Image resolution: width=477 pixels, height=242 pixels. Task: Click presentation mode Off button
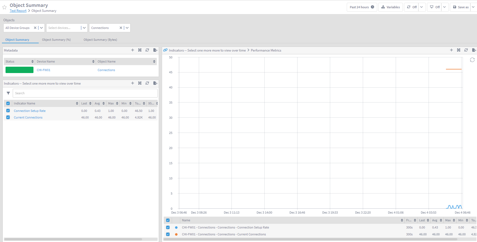435,7
